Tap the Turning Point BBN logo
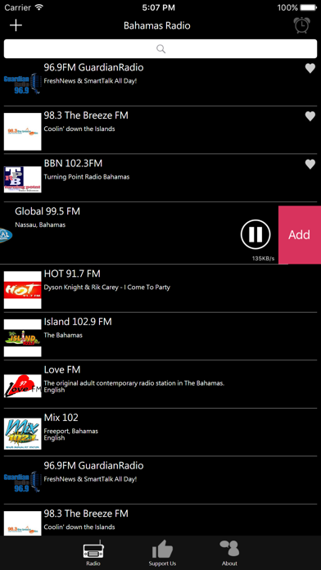 [23, 179]
